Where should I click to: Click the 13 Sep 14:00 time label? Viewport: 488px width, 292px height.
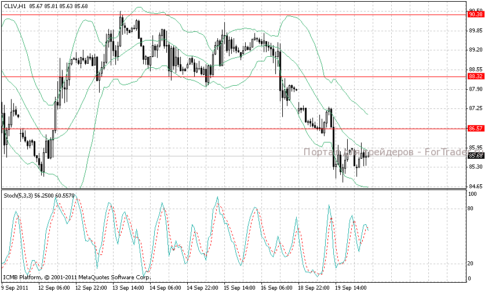[129, 288]
